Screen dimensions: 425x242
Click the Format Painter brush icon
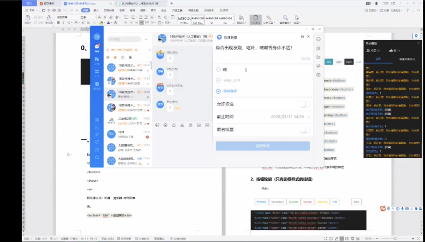[49, 18]
